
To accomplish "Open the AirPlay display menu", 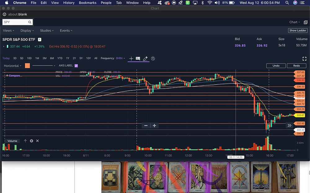I will [195, 3].
